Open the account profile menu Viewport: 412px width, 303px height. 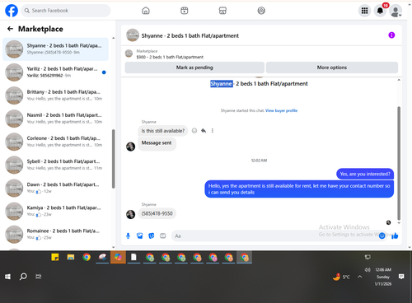click(396, 11)
